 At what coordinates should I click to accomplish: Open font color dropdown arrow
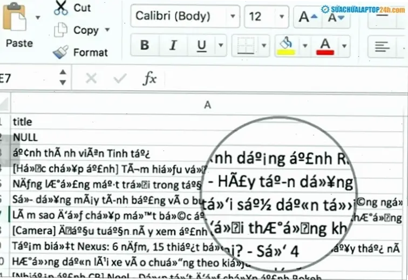344,46
